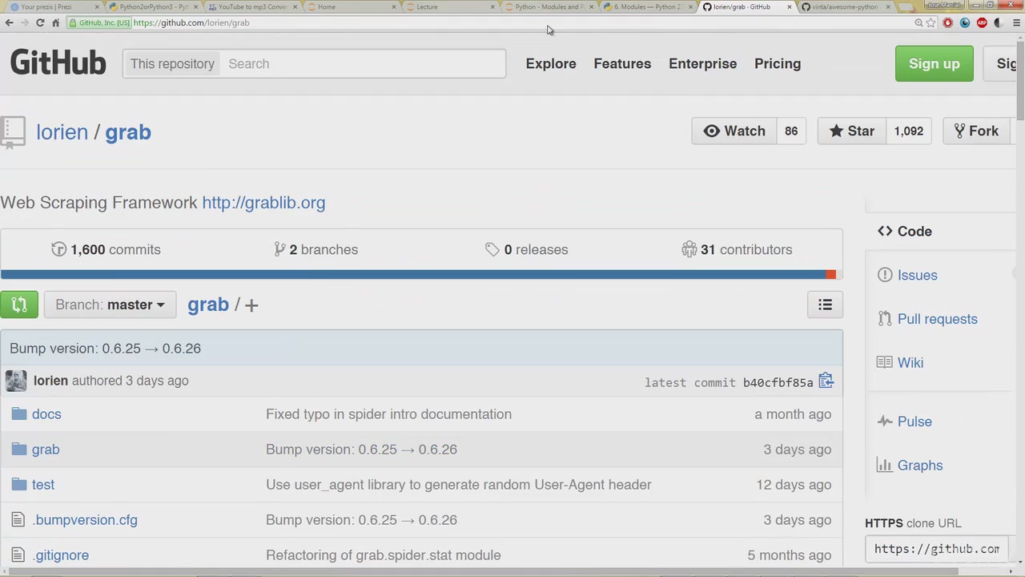Switch to the Python2orPython3 browser tab
Image resolution: width=1025 pixels, height=577 pixels.
152,6
